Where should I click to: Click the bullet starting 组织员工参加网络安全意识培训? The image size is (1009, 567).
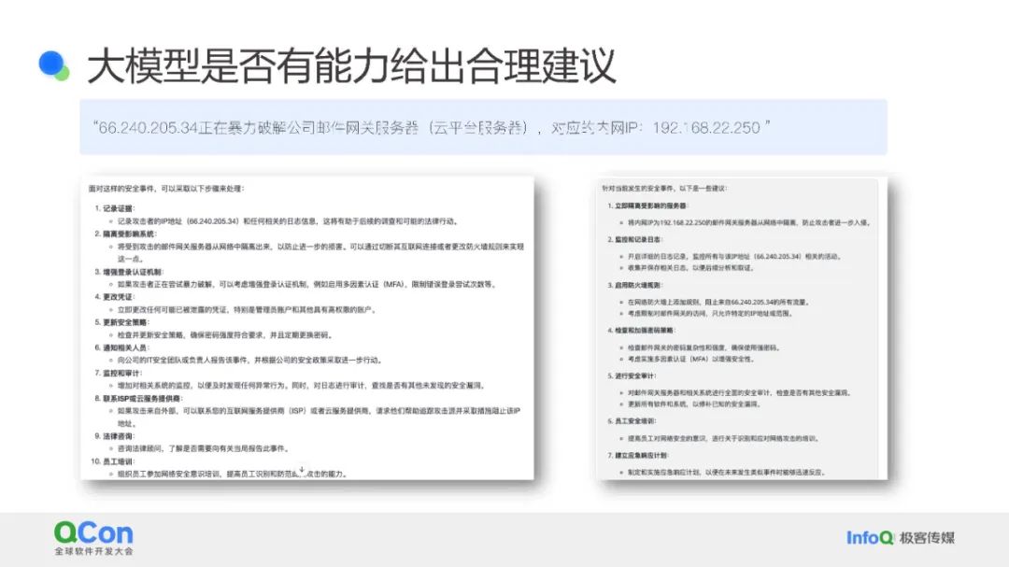[233, 474]
